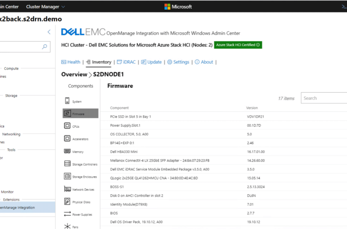
Task: Select the Identity Module(D79X8) row
Action: (x=223, y=204)
